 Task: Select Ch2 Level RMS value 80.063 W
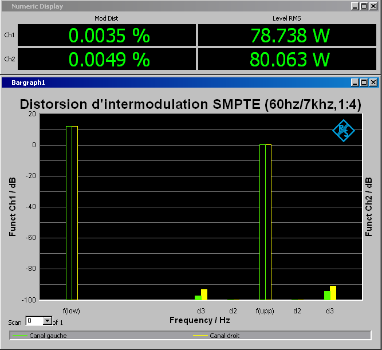(287, 59)
